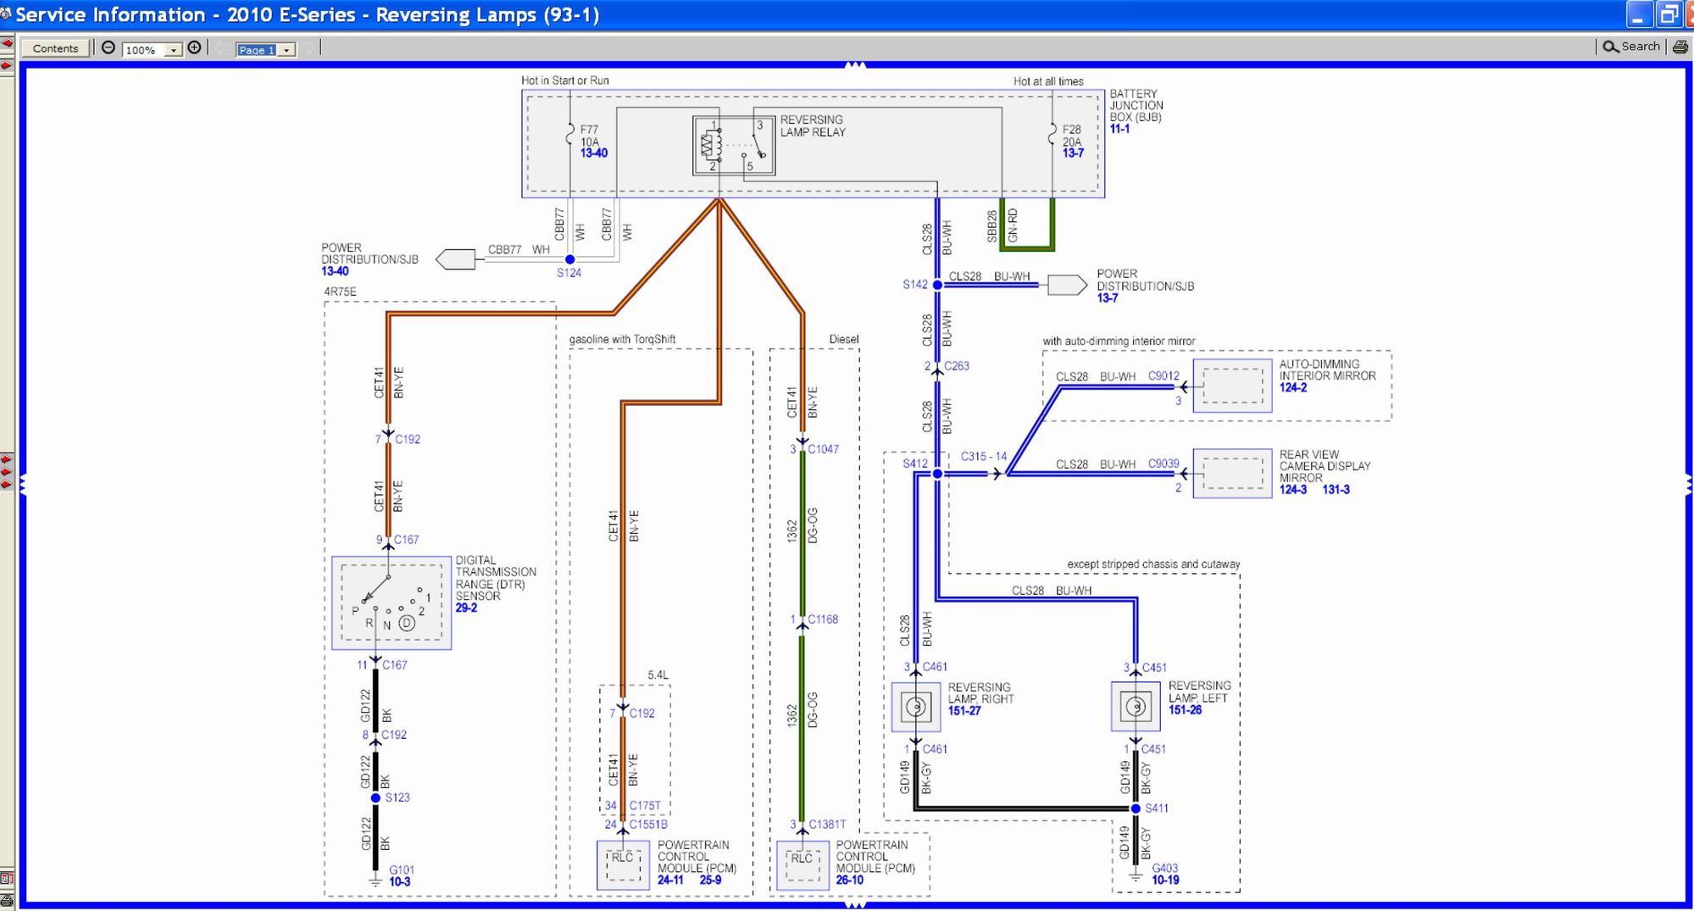The height and width of the screenshot is (911, 1694).
Task: Click the printer icon at bottom-left sidebar
Action: 7,901
